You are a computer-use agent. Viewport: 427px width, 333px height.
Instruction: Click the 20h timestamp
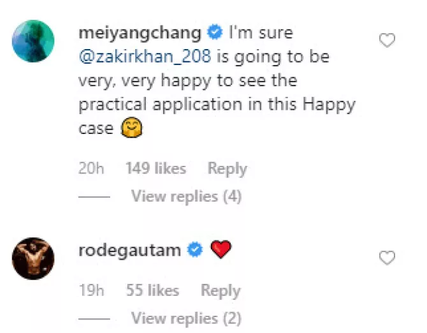point(91,168)
